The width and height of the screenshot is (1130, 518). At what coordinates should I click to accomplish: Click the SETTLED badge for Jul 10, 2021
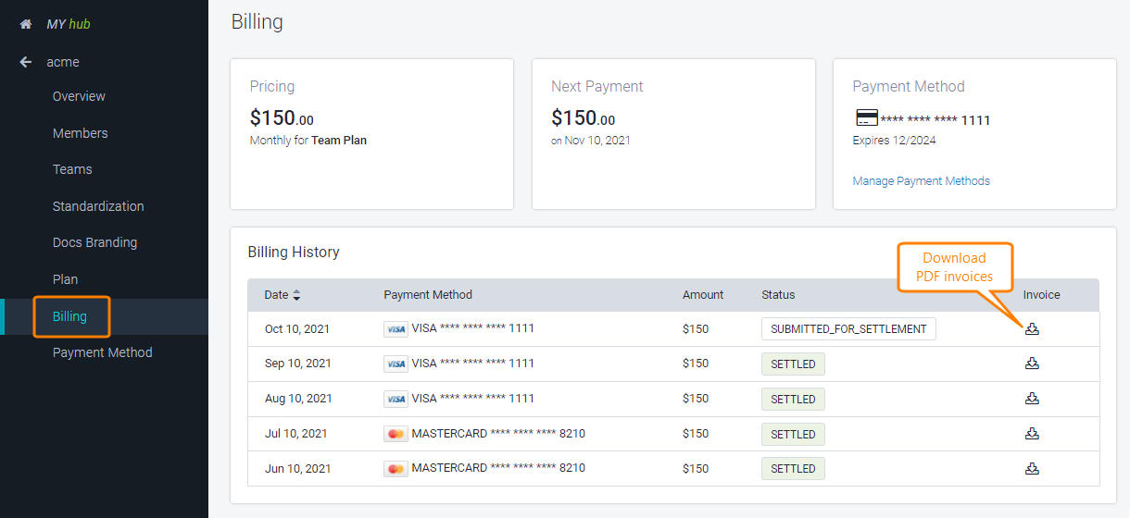point(793,434)
